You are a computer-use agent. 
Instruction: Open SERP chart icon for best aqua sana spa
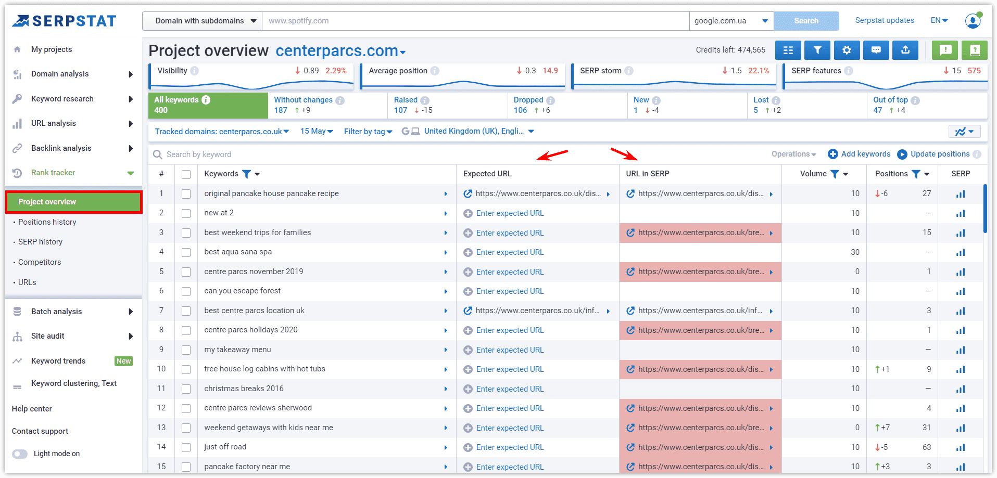coord(961,252)
